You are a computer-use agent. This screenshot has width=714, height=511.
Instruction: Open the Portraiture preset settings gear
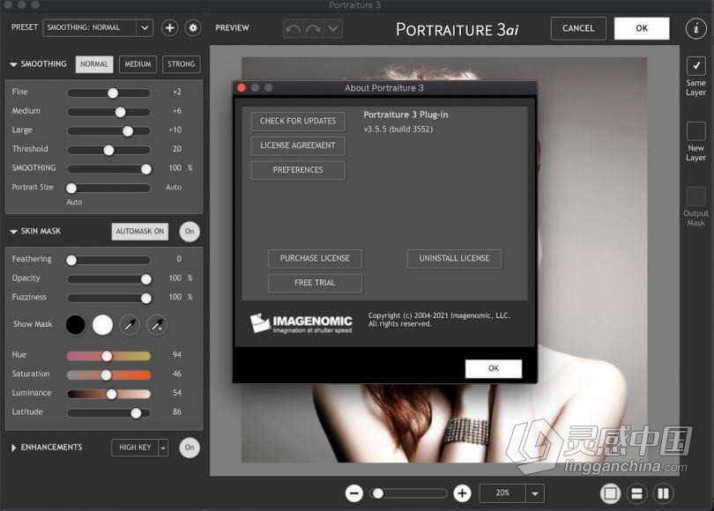[192, 27]
